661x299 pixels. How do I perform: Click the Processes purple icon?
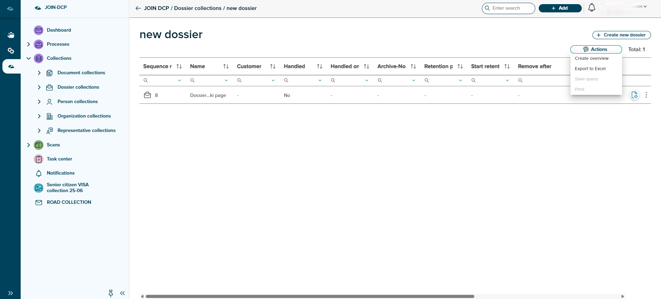click(x=39, y=44)
